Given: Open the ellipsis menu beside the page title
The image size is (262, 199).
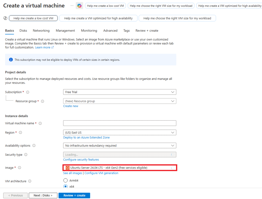Looking at the screenshot, I should click(x=72, y=6).
